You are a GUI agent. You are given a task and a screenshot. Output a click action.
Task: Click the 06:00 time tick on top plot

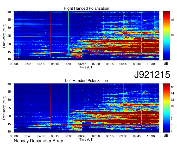pyautogui.click(x=68, y=64)
